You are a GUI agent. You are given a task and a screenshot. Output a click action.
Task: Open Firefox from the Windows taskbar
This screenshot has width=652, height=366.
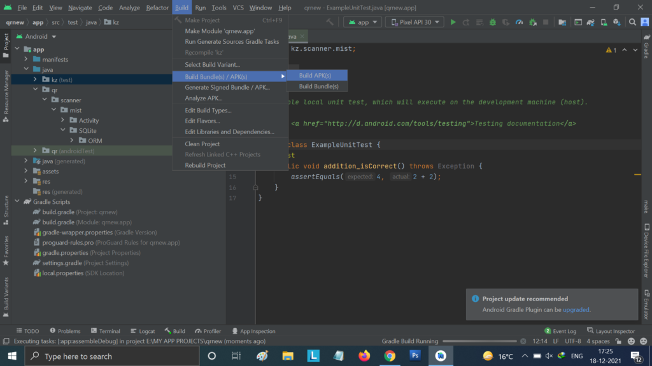(364, 356)
